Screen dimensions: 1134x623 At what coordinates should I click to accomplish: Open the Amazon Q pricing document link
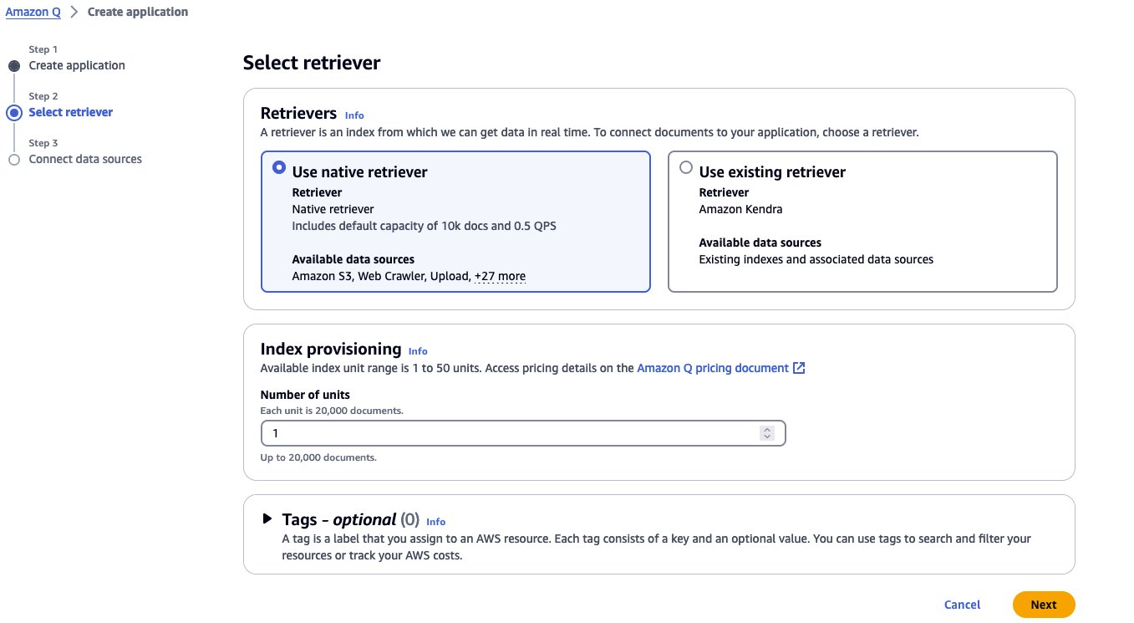[x=713, y=368]
